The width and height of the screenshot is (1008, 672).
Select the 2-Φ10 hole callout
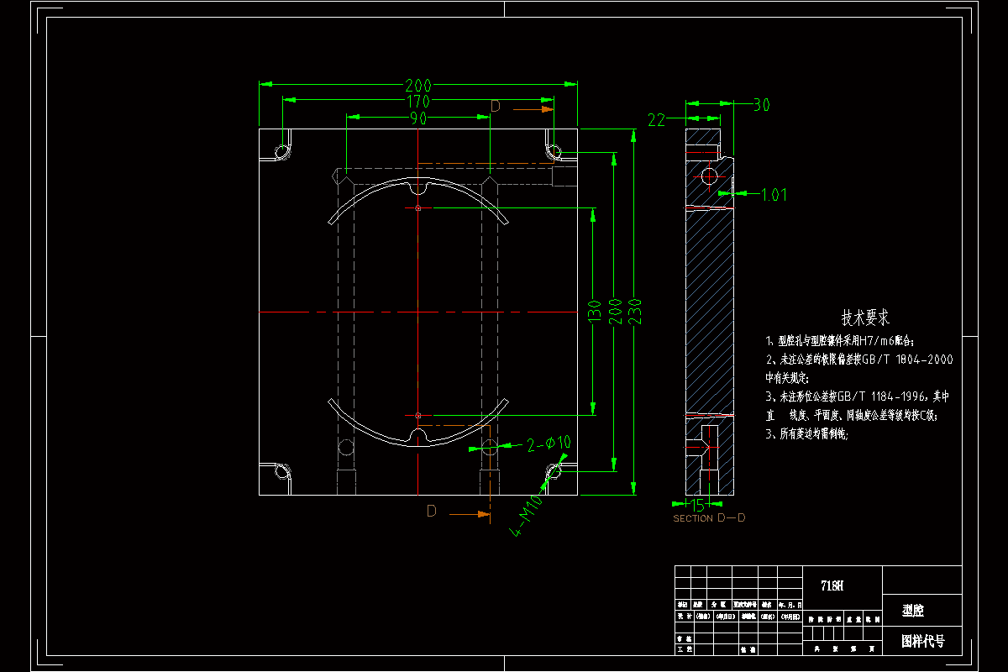[549, 443]
